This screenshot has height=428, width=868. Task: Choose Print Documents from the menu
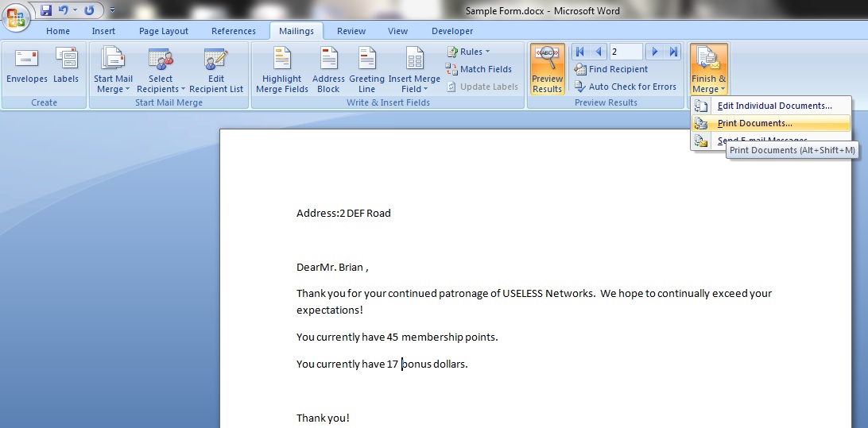754,123
